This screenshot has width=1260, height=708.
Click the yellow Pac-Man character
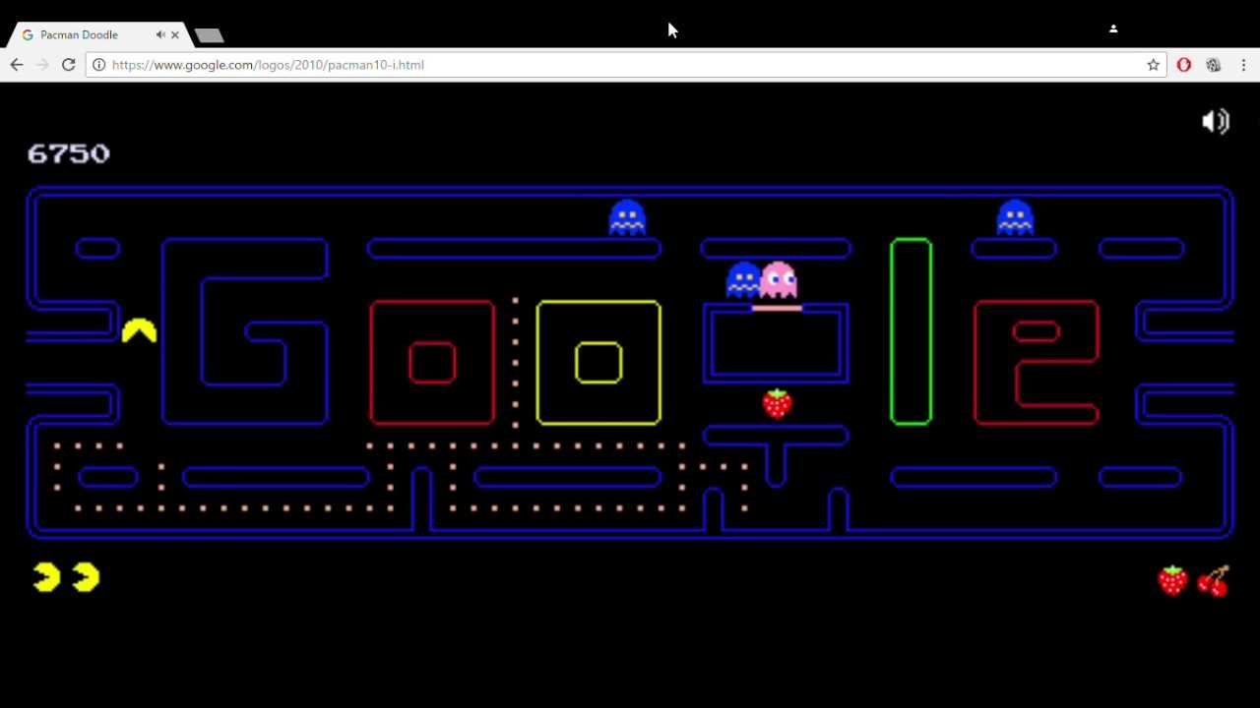(139, 330)
